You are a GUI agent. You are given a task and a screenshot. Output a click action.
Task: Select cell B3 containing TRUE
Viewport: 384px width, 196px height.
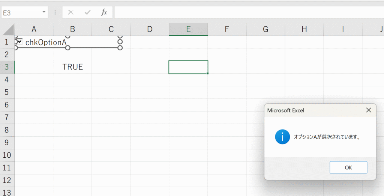pyautogui.click(x=72, y=67)
